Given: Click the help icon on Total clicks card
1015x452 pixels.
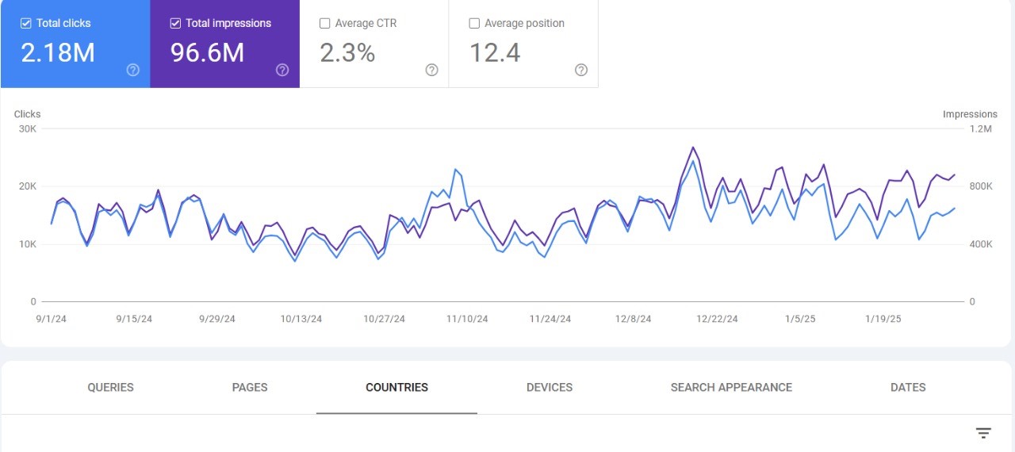Looking at the screenshot, I should point(133,70).
